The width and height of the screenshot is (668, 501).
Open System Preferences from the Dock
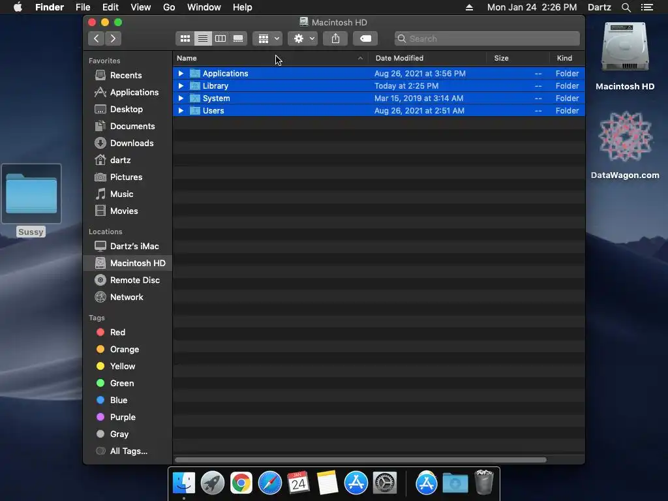[x=385, y=483]
